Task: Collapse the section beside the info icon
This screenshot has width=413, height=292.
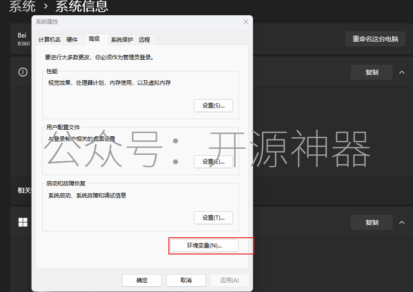Action: point(402,72)
